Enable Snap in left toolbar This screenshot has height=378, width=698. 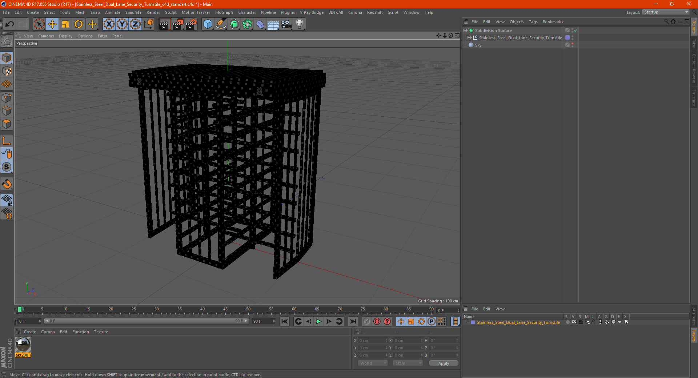7,184
